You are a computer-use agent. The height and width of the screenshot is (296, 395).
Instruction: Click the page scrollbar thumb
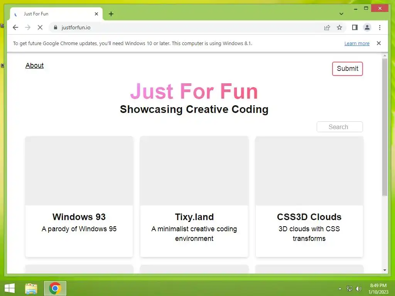point(385,127)
